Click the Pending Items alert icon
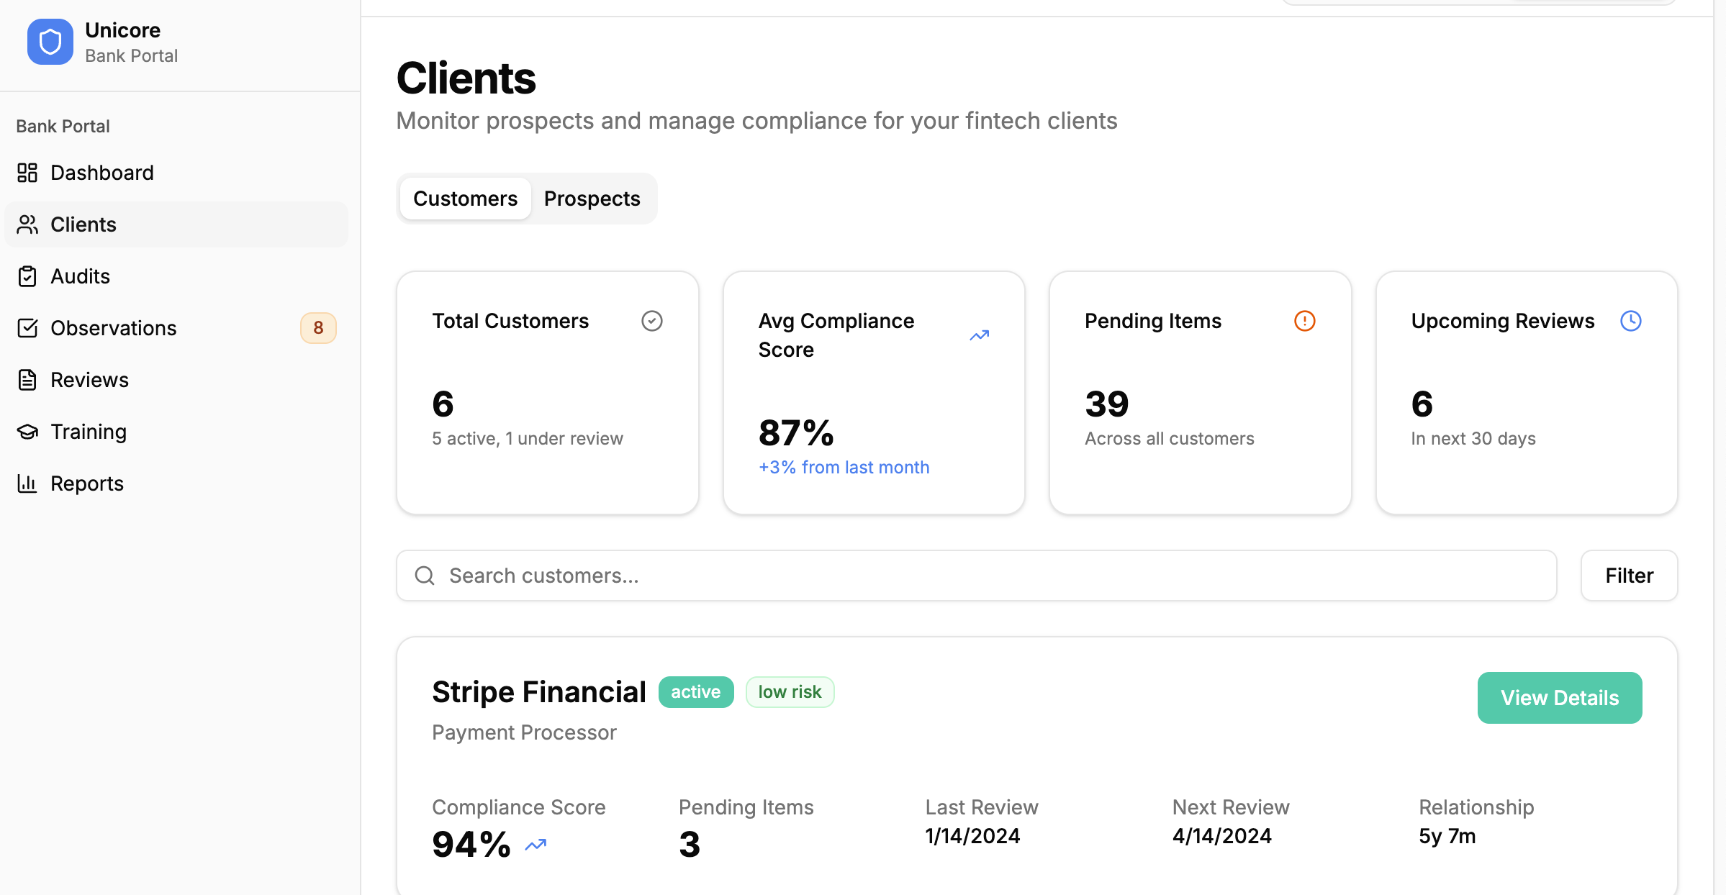Viewport: 1726px width, 895px height. (1304, 321)
